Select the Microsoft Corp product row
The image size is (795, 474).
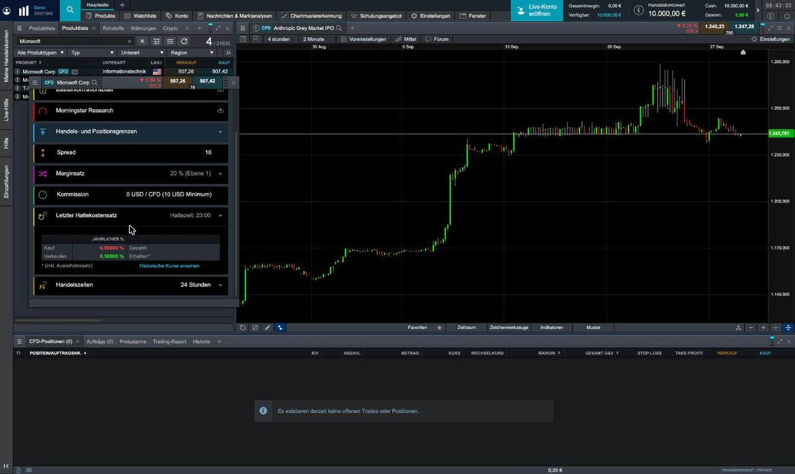pos(122,71)
